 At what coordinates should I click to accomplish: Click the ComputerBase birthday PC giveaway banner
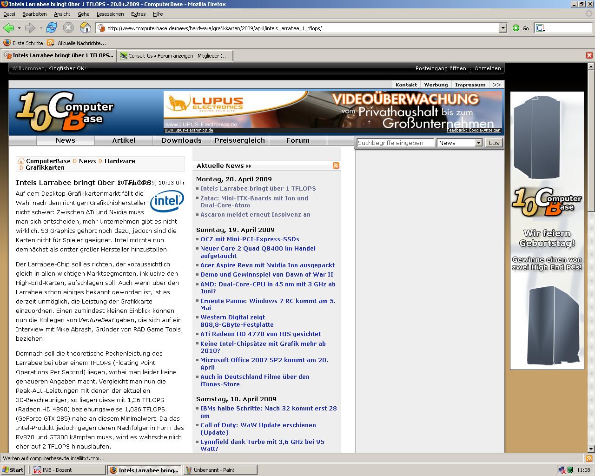(x=547, y=231)
